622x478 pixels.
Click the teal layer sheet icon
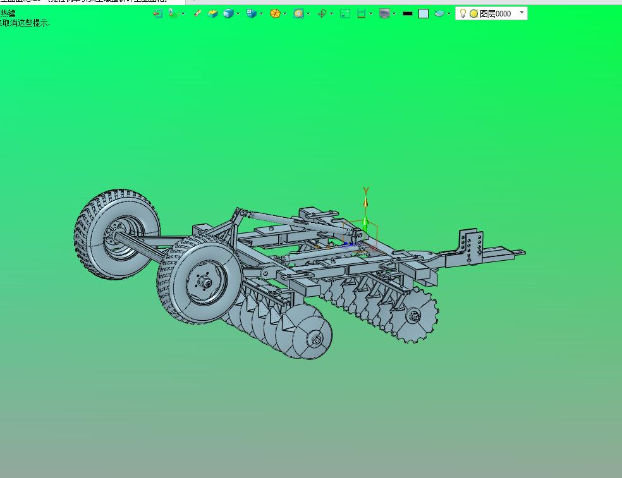439,14
